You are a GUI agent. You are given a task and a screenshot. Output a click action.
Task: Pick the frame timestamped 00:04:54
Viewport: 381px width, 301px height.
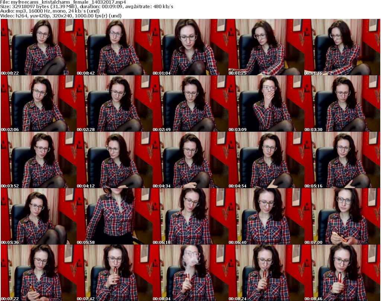[266, 160]
